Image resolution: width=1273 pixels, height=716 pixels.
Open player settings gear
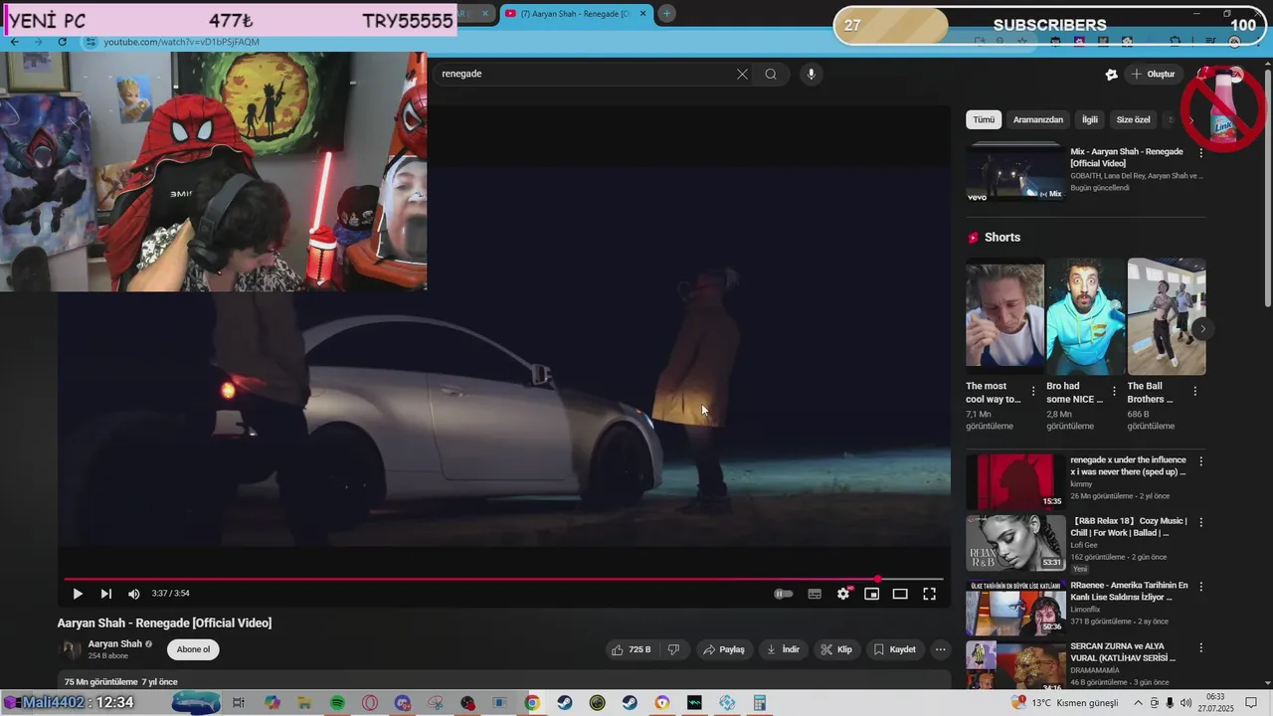point(843,594)
